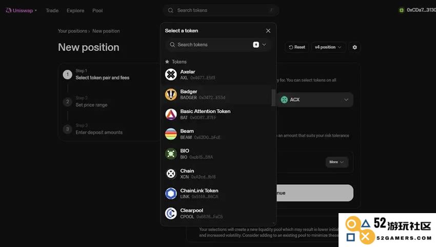Click the top Search tokens field
The image size is (436, 247).
coord(221,10)
